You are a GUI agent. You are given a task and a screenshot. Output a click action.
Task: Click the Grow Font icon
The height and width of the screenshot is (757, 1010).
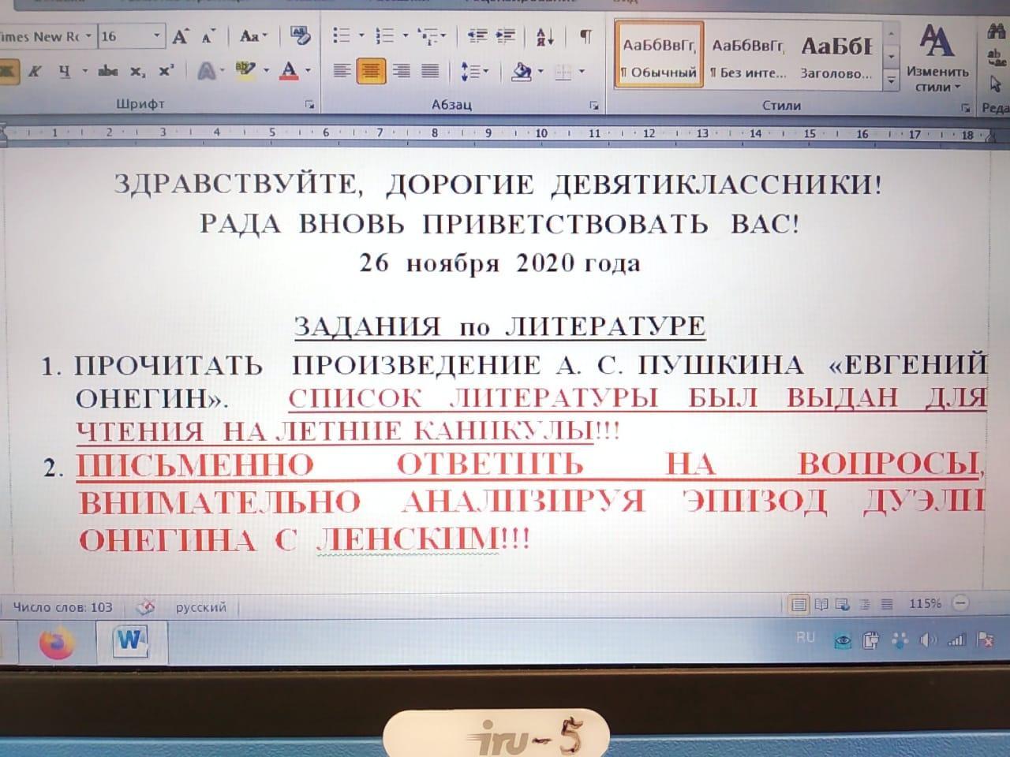181,36
